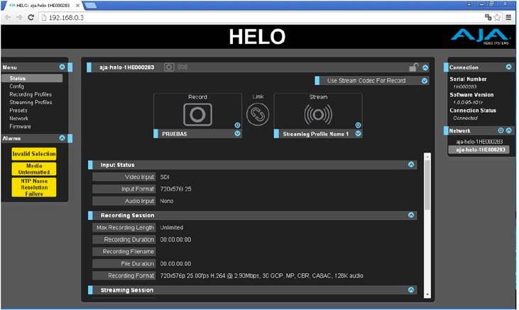This screenshot has width=519, height=310.
Task: Click the AJA Video Systems logo
Action: coord(480,37)
